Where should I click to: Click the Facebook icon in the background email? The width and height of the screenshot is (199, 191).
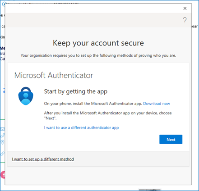[x=3, y=175]
